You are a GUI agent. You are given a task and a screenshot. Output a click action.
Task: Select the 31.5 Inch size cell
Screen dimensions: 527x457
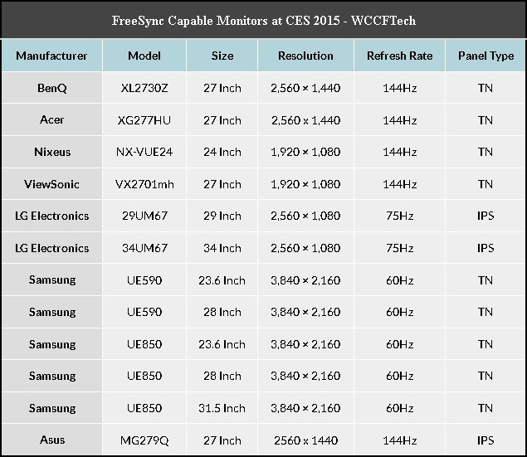pyautogui.click(x=222, y=408)
